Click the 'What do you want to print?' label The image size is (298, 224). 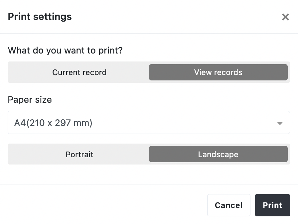pos(65,51)
